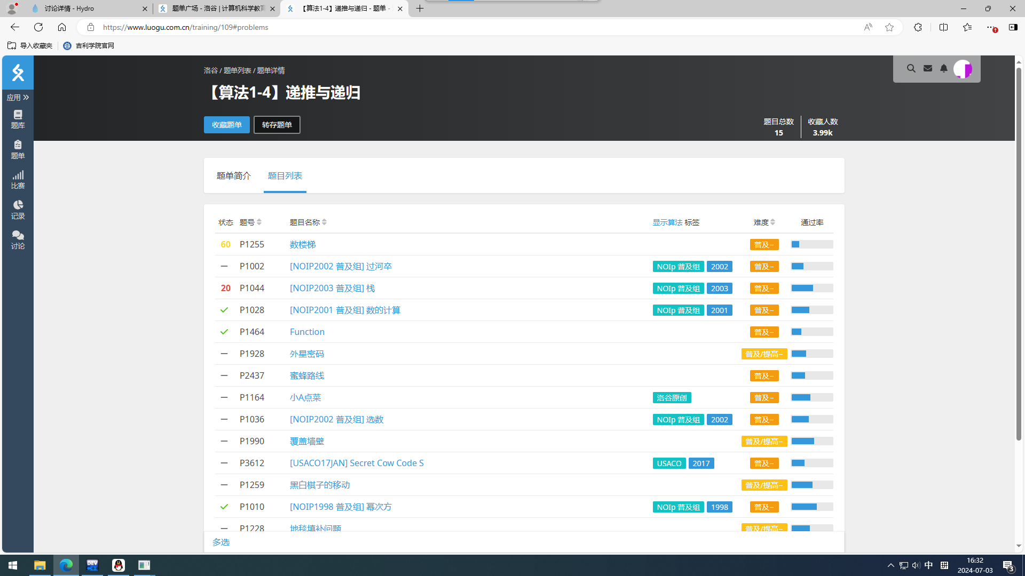Viewport: 1025px width, 576px height.
Task: Open the 题单 sidebar icon
Action: [x=18, y=149]
